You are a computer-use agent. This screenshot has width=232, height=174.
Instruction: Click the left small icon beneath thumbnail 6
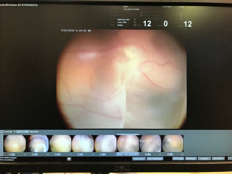(x=33, y=154)
